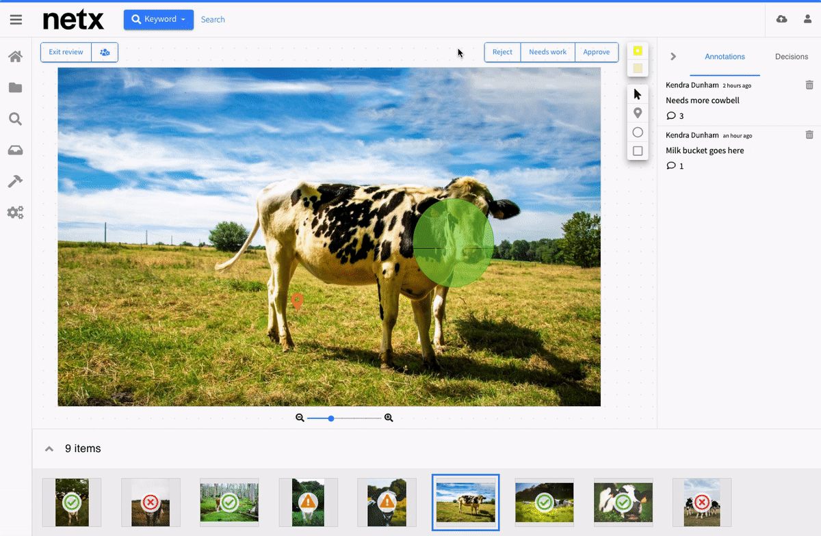Open the reviewers group icon button
The width and height of the screenshot is (821, 536).
click(x=105, y=52)
